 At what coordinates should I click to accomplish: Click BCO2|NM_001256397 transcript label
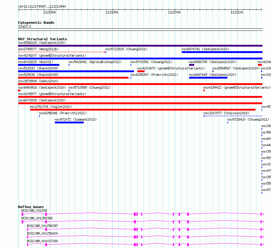click(43, 226)
